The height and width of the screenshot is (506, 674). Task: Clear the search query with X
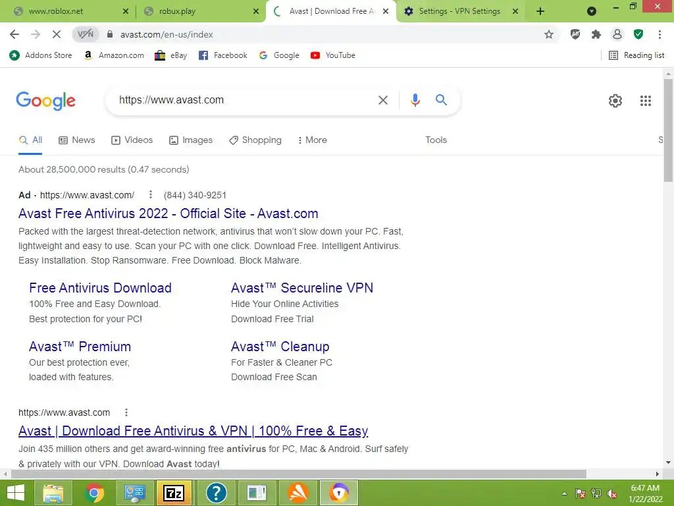pyautogui.click(x=382, y=100)
